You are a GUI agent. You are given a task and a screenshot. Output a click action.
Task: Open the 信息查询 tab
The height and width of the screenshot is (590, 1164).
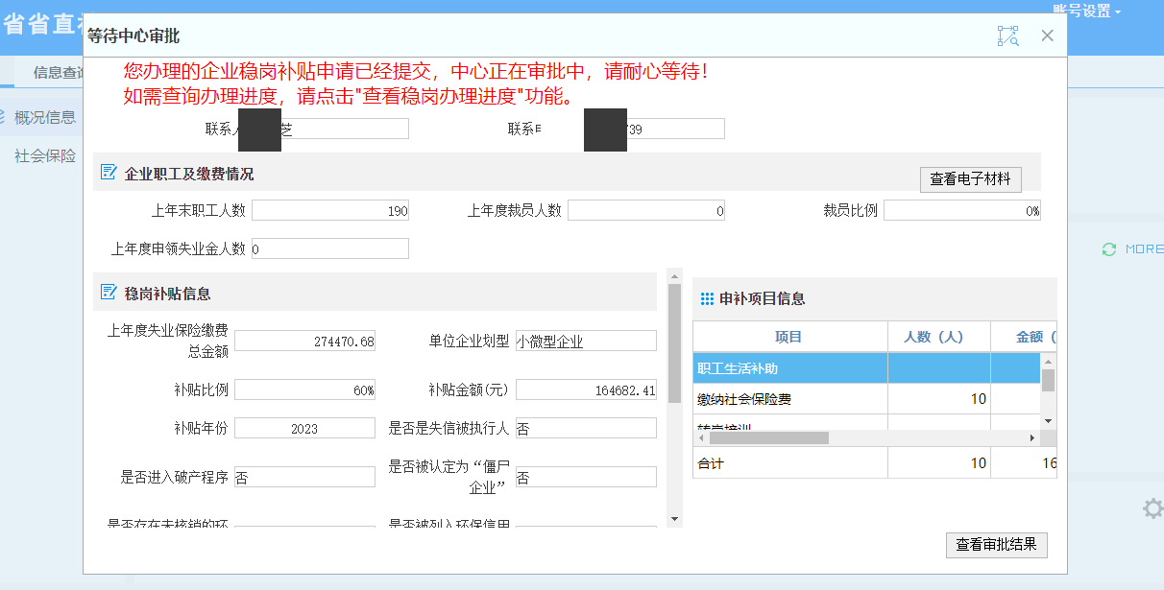coord(58,72)
